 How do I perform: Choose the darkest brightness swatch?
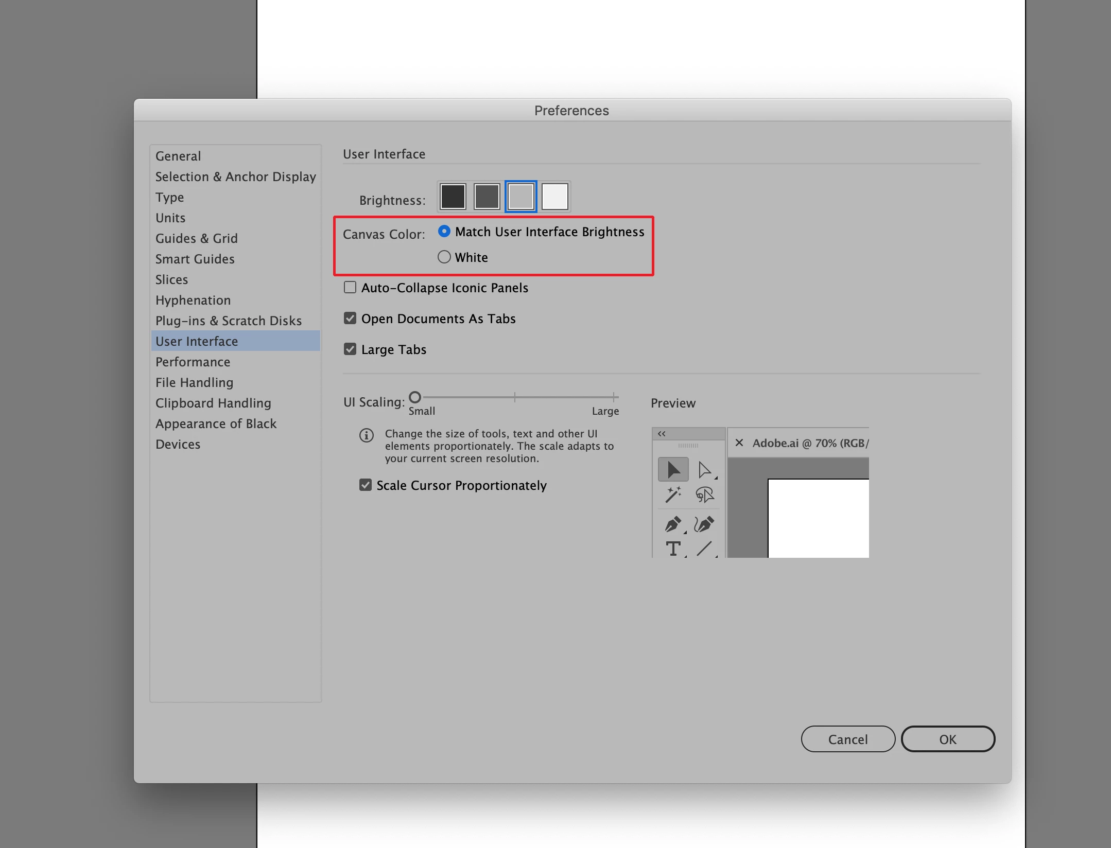click(453, 196)
